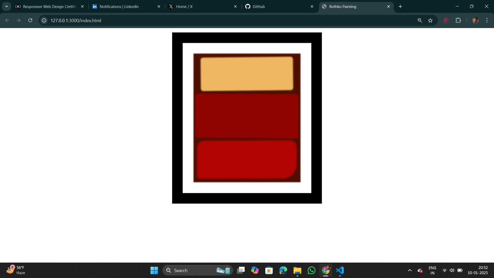Open the red play-circle extension

pos(446,20)
